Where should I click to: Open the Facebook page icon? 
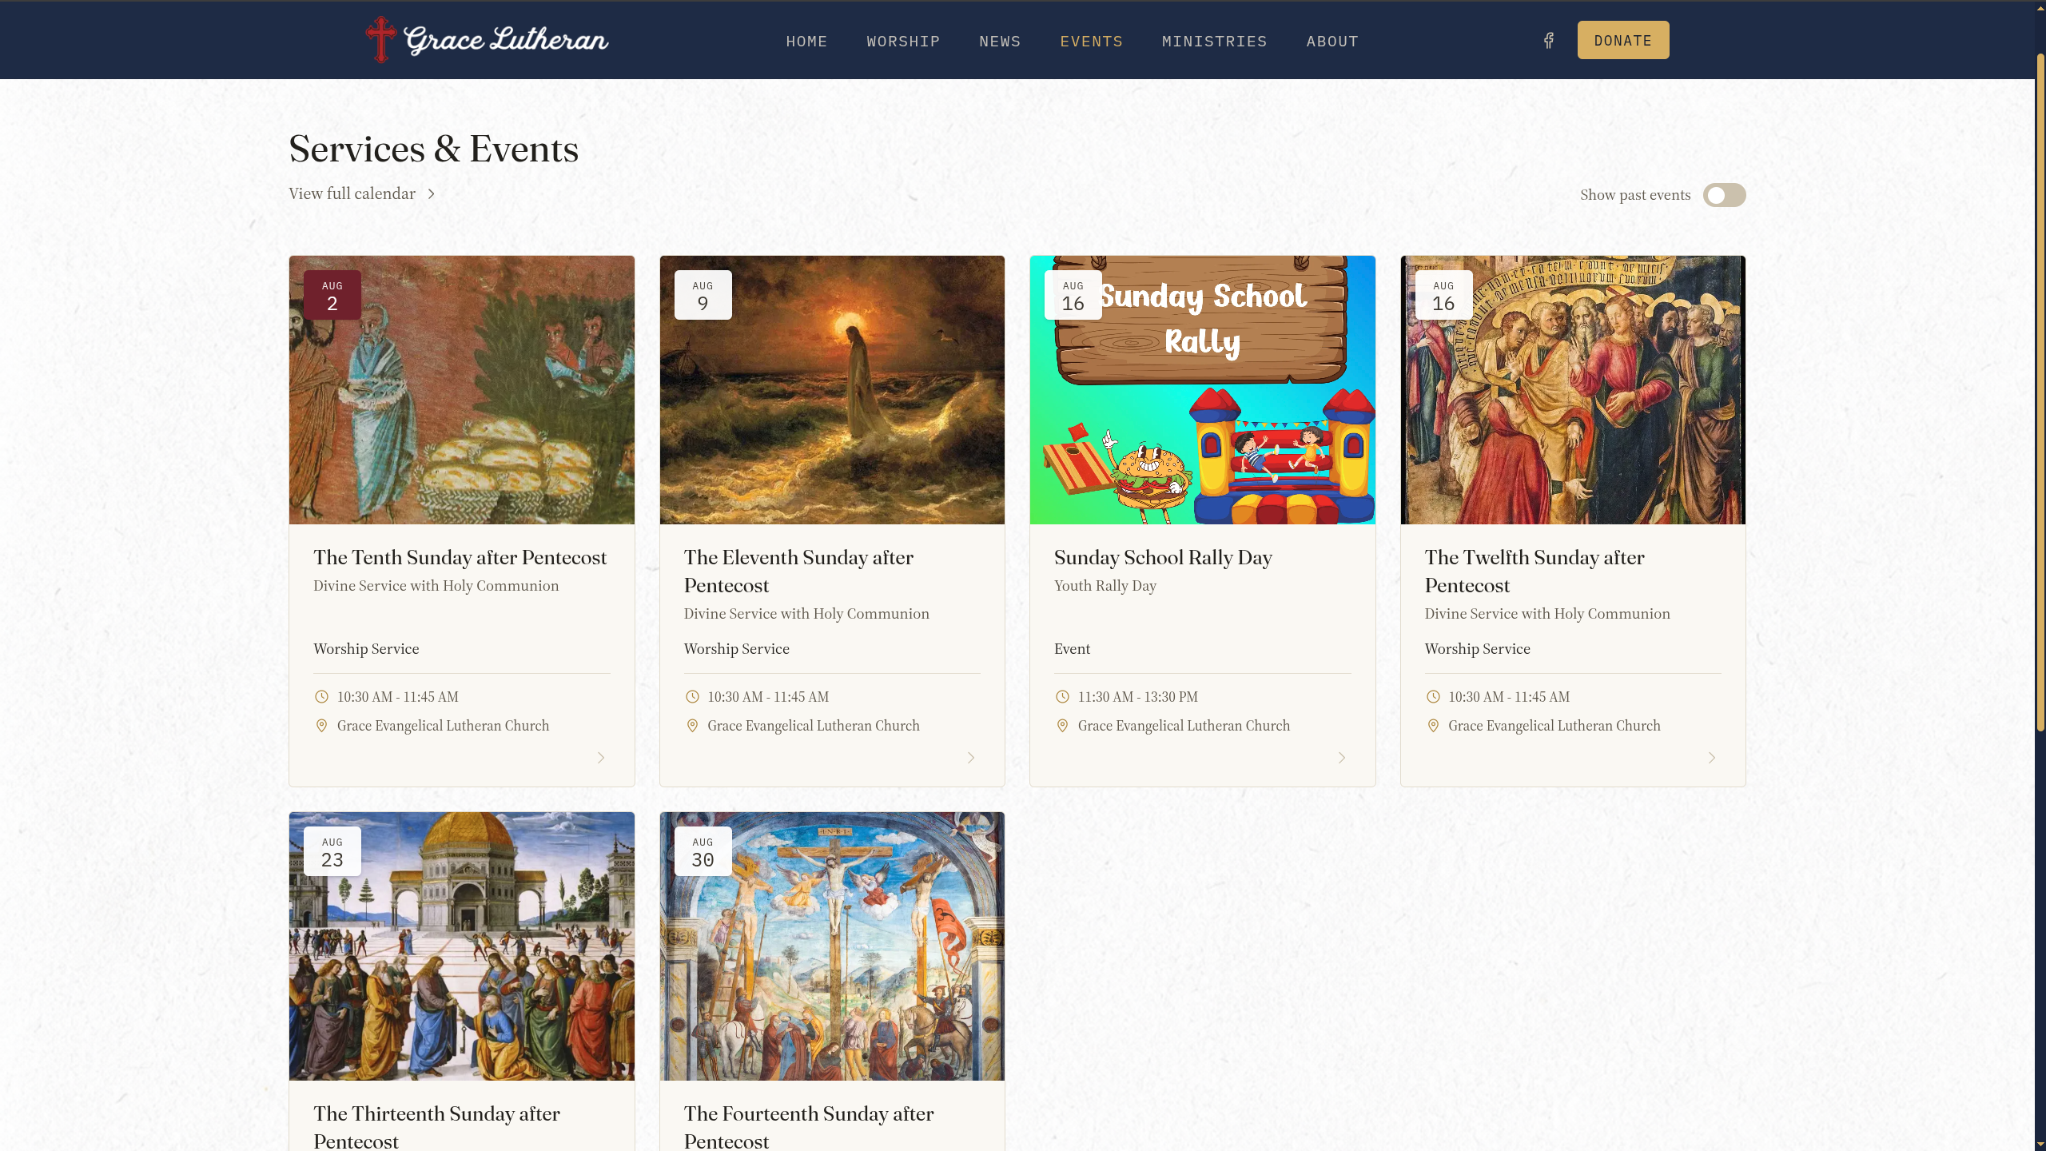(1549, 41)
